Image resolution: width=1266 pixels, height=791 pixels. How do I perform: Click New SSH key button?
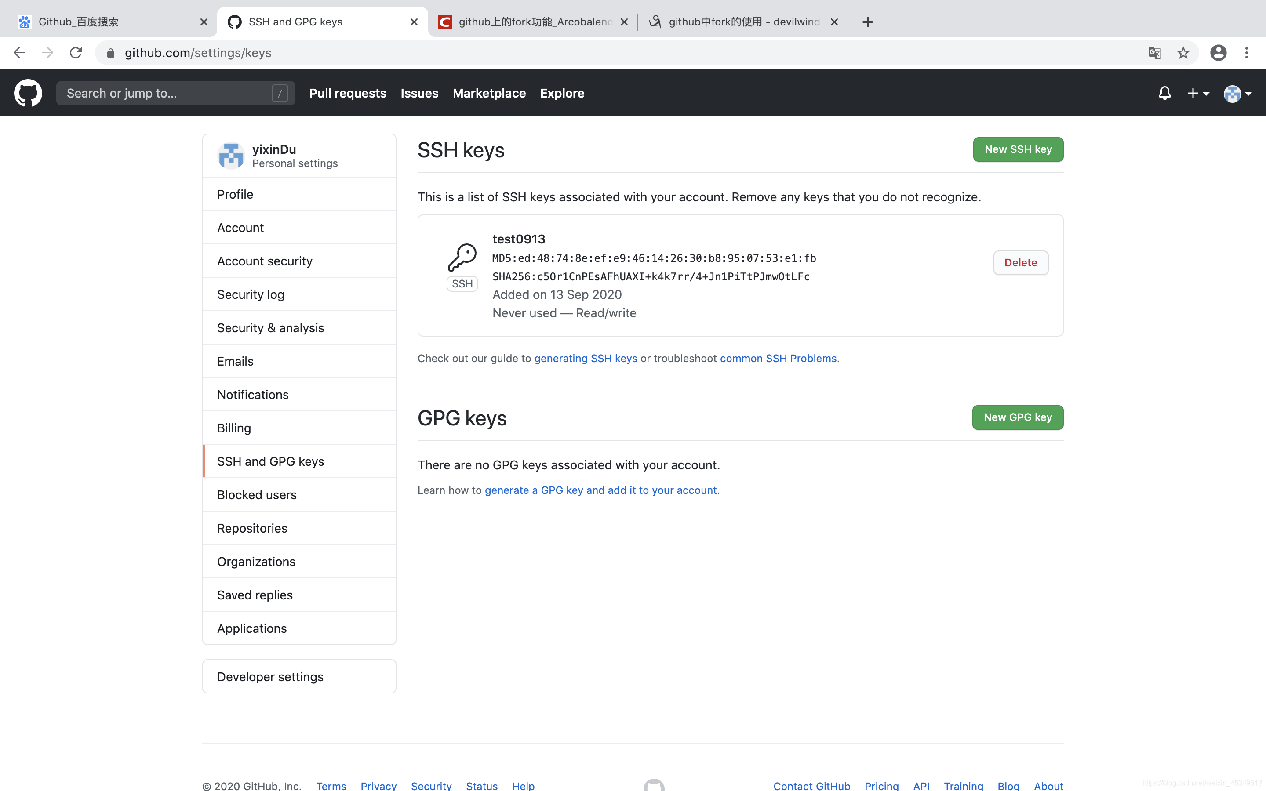(x=1018, y=149)
